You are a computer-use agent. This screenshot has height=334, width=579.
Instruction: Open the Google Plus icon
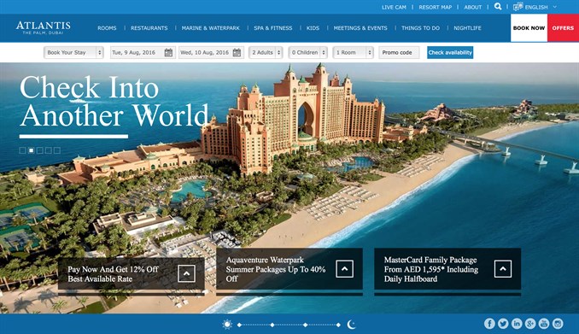(530, 324)
